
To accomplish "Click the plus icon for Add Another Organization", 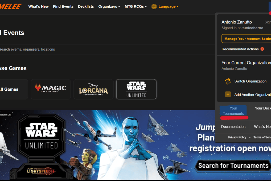I will click(x=228, y=94).
